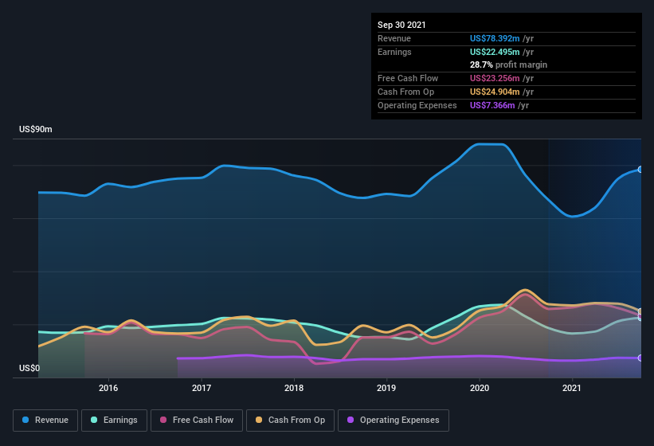Toggle the Earnings legend button

click(114, 421)
